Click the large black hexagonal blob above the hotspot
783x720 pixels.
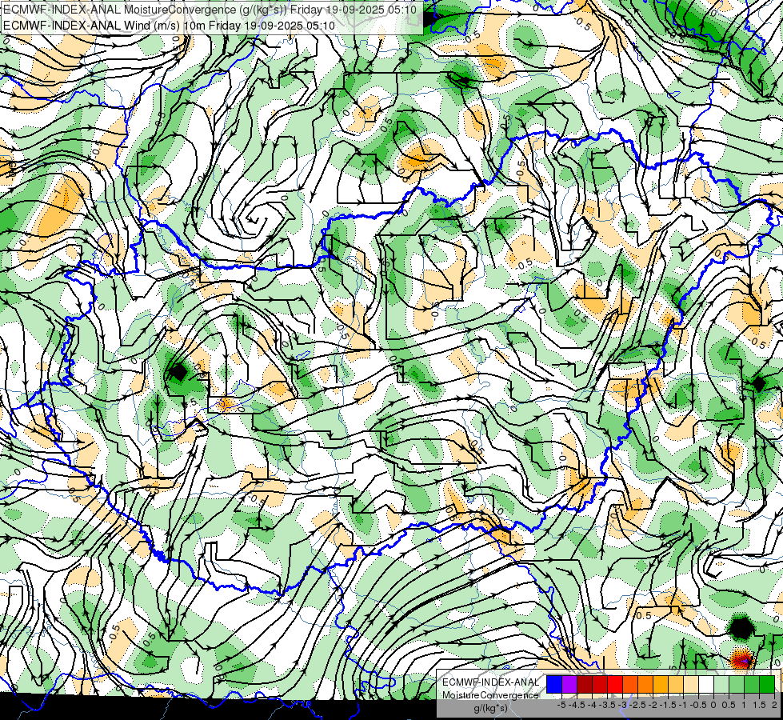[741, 628]
